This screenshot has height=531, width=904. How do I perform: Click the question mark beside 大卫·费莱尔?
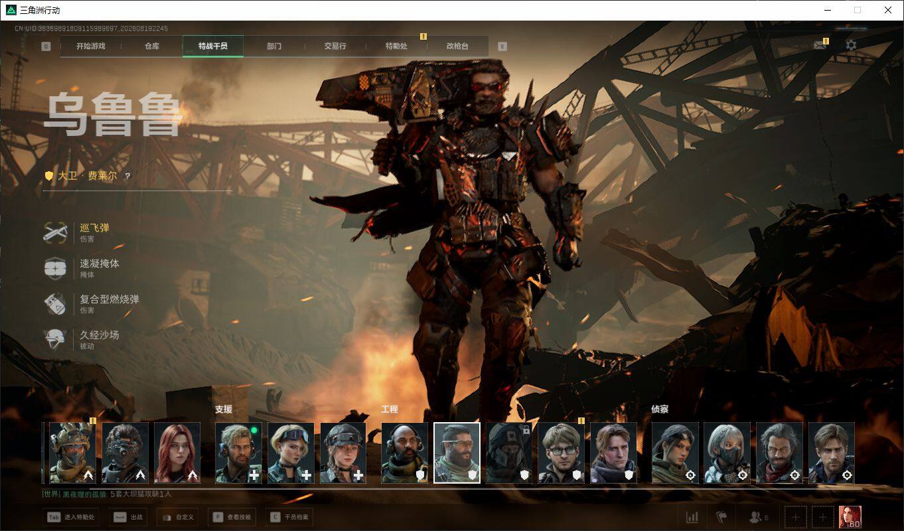point(127,177)
